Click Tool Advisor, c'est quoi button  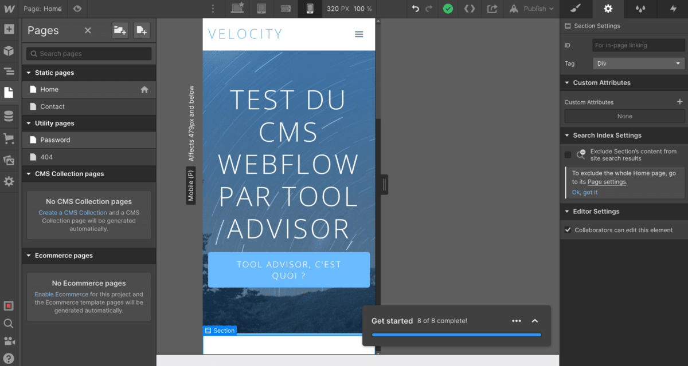pos(289,269)
